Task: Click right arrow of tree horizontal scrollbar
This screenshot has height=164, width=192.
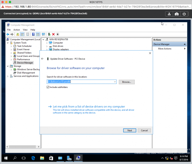Action: click(39, 147)
